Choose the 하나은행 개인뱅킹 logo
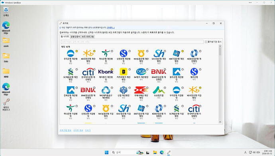Image resolution: width=275 pixels, height=156 pixels. tap(106, 53)
